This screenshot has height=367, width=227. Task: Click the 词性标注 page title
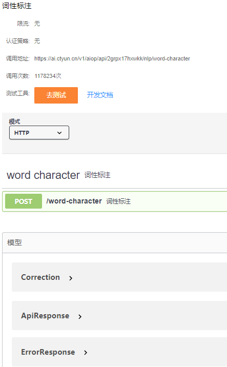click(x=16, y=6)
